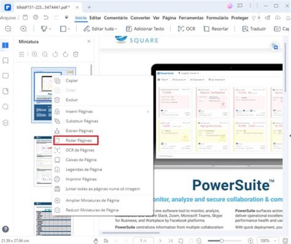Open the quick access toolbar dropdown arrow
Image resolution: width=291 pixels, height=244 pixels.
tap(66, 17)
